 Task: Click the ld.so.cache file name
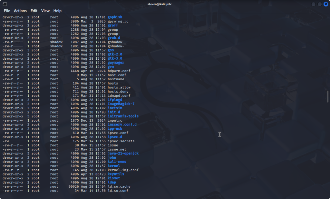tap(119, 186)
